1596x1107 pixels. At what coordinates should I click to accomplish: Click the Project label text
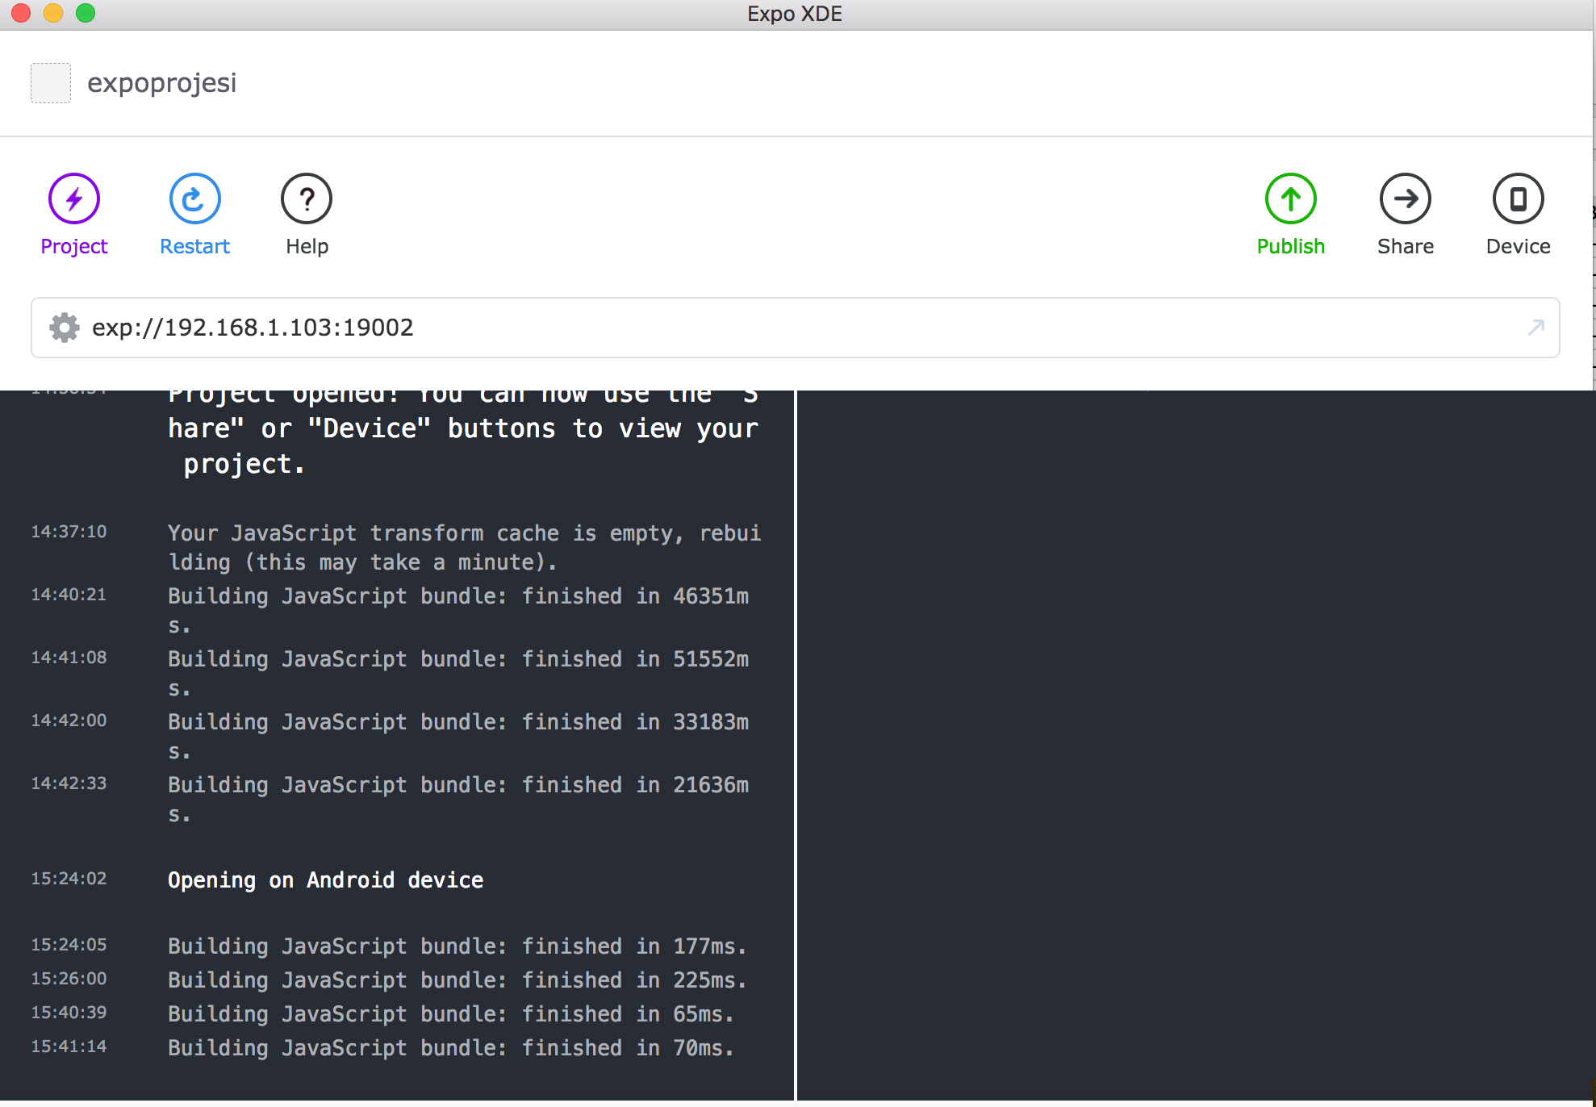pyautogui.click(x=74, y=246)
